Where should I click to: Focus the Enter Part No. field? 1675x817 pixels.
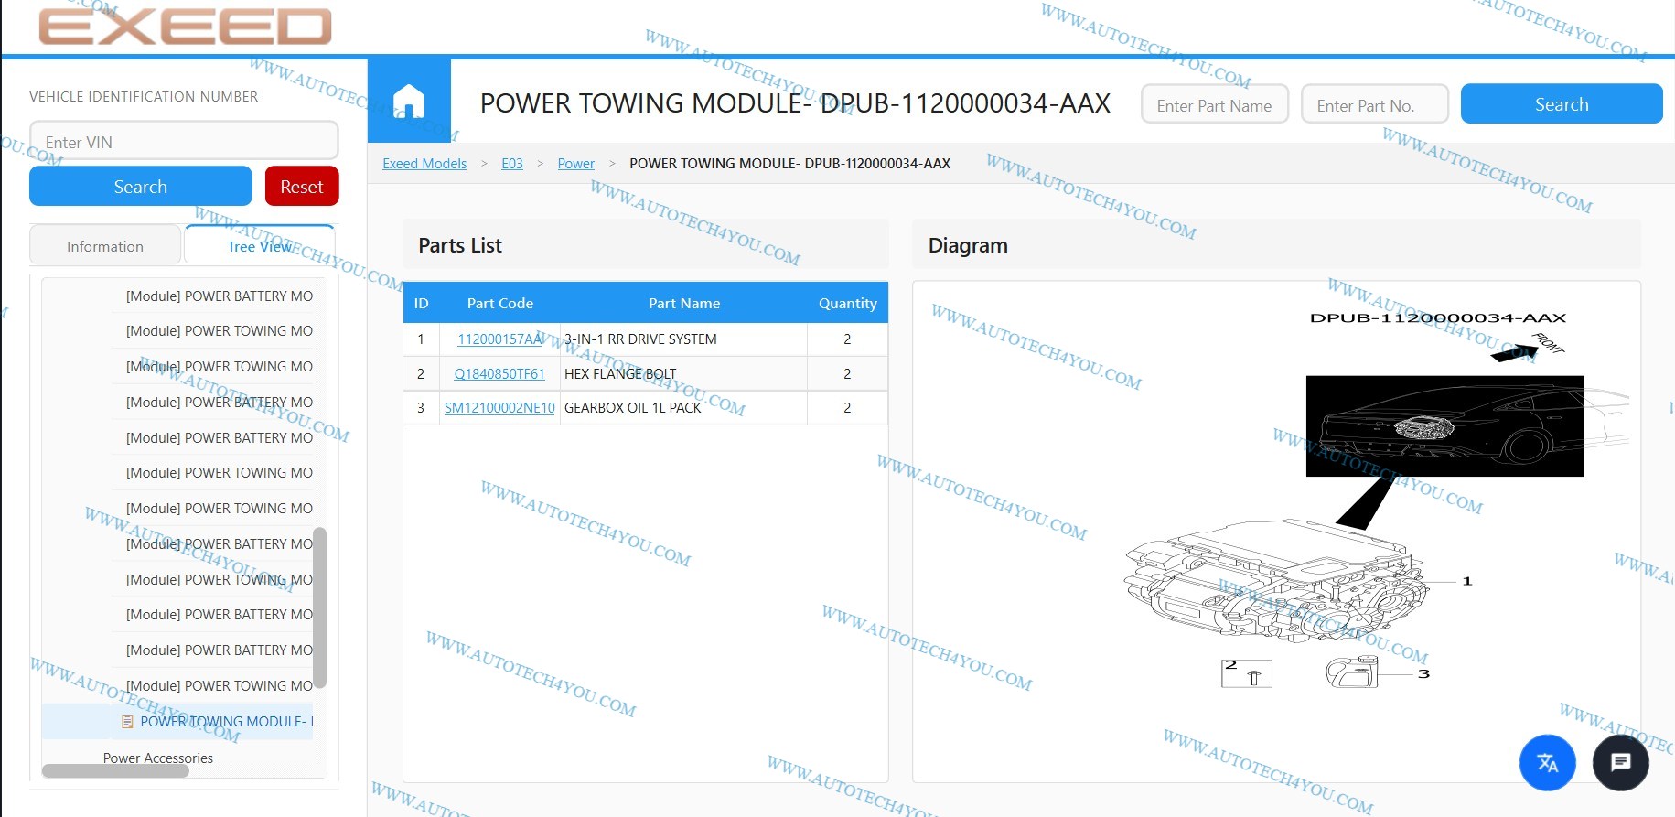[x=1375, y=104]
